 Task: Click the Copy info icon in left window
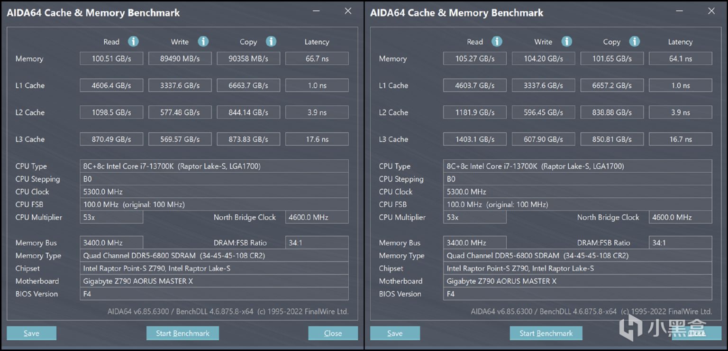click(x=271, y=41)
